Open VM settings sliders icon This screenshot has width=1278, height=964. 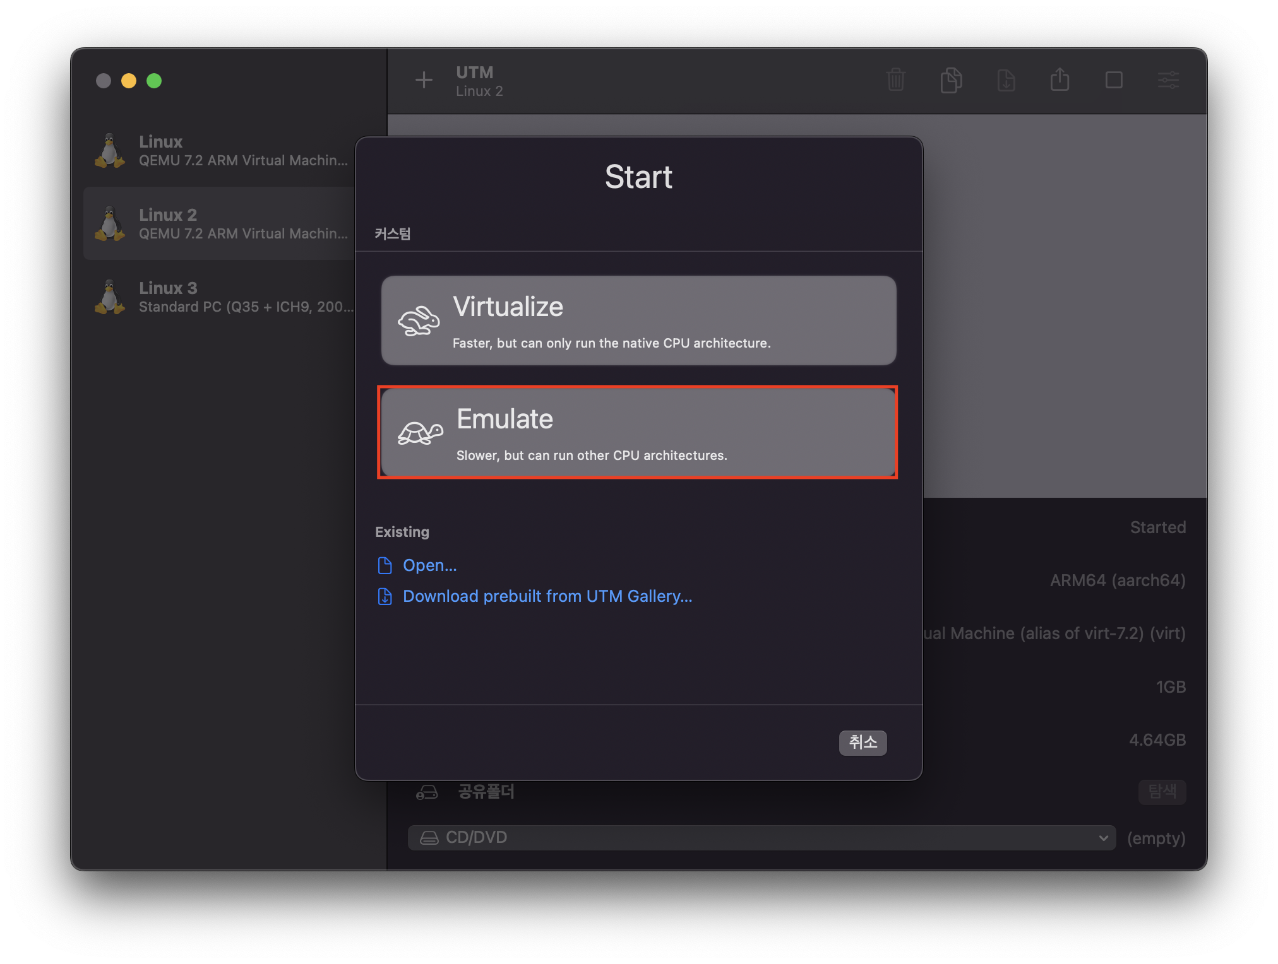pos(1168,80)
